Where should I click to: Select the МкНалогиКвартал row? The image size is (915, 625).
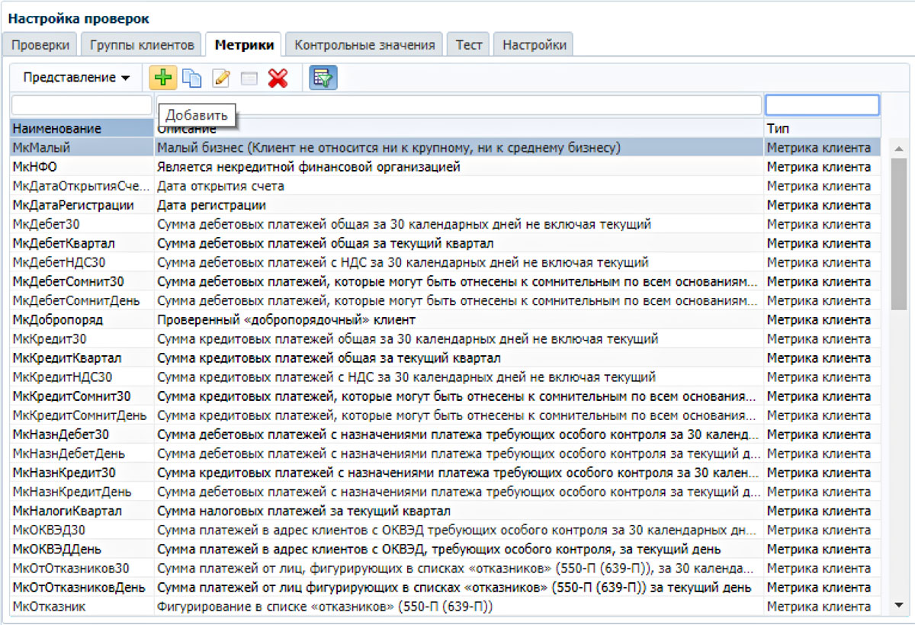pos(67,511)
